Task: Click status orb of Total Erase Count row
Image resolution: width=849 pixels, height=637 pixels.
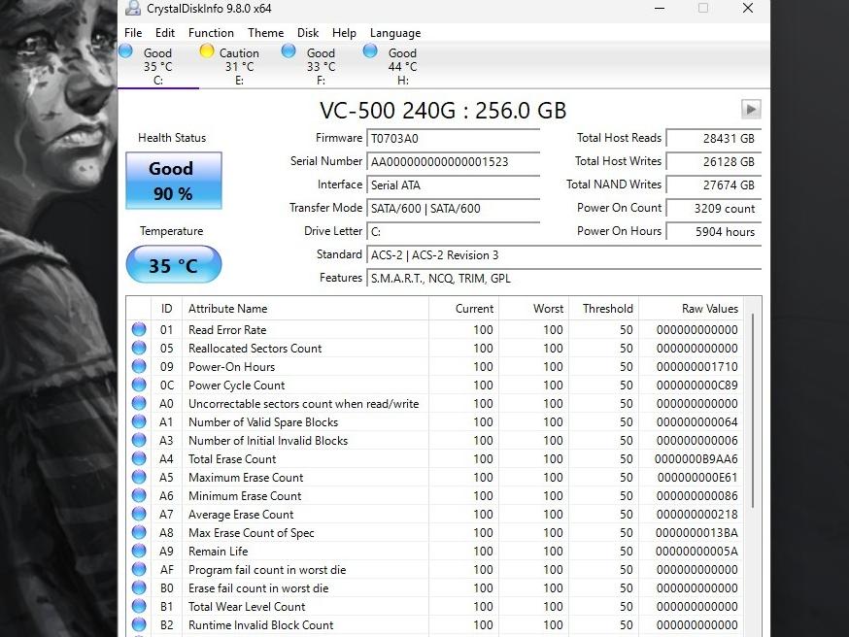Action: tap(139, 459)
